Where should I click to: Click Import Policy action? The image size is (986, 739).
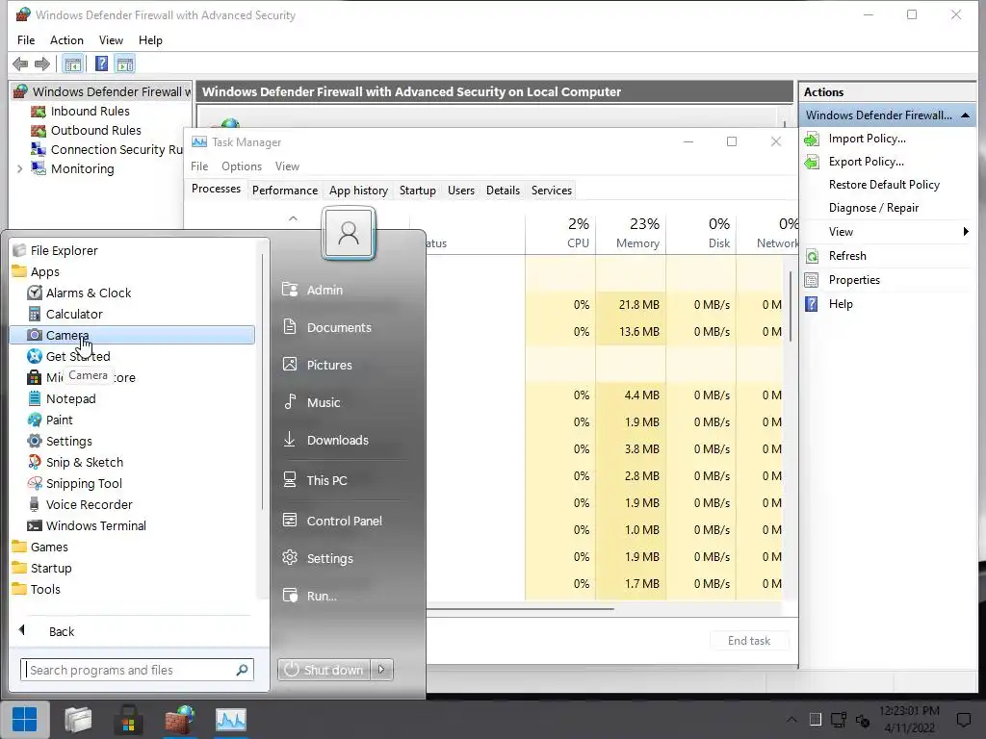click(x=868, y=139)
